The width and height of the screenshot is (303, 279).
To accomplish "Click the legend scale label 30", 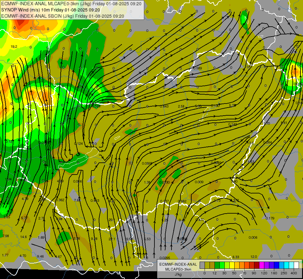I will 224,273.
